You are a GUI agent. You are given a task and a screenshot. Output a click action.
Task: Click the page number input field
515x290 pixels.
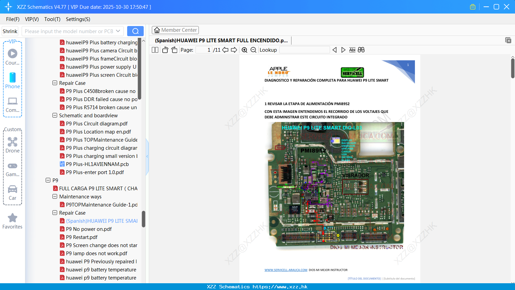[x=204, y=50]
